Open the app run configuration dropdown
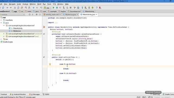The image size is (174, 98). (48, 8)
